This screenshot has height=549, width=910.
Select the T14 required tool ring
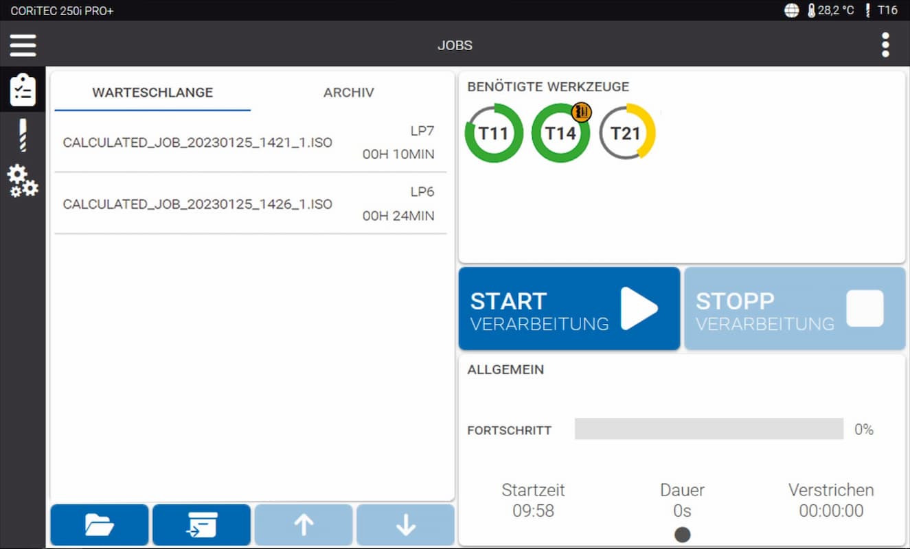click(x=560, y=133)
